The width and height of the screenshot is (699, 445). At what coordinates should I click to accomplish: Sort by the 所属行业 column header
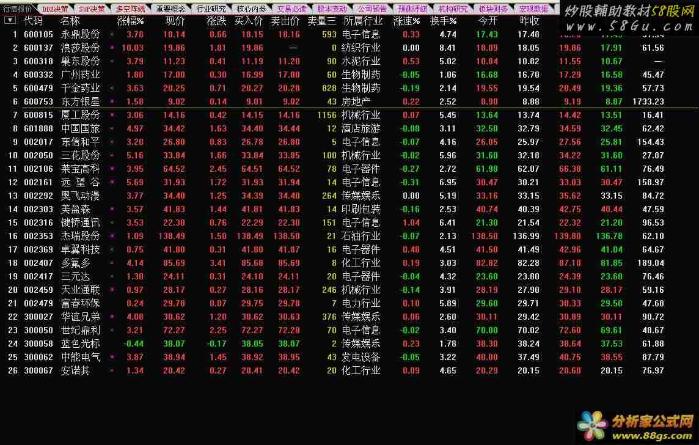coord(363,21)
